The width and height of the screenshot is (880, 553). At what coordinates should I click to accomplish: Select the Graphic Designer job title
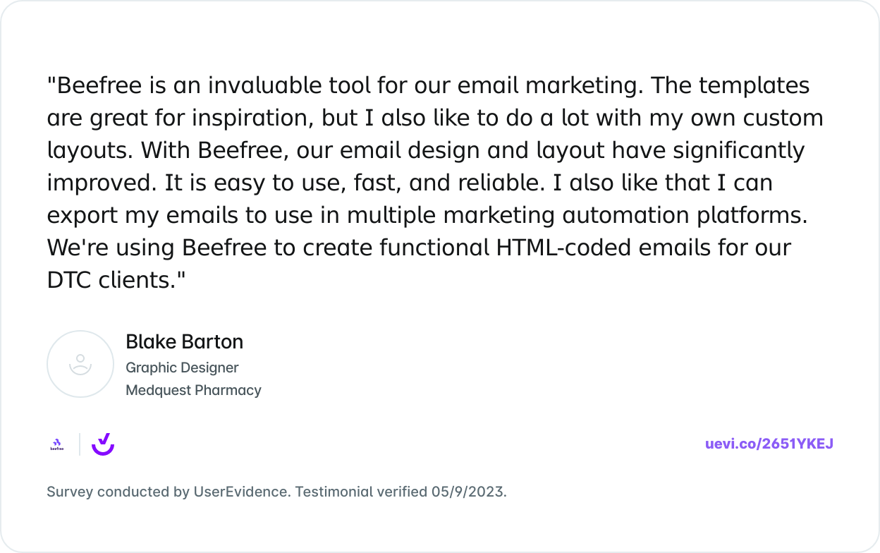tap(182, 367)
